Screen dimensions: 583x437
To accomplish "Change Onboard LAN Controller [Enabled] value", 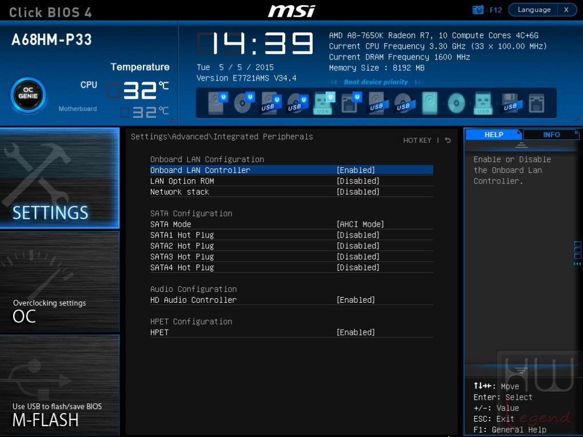I will (x=356, y=170).
